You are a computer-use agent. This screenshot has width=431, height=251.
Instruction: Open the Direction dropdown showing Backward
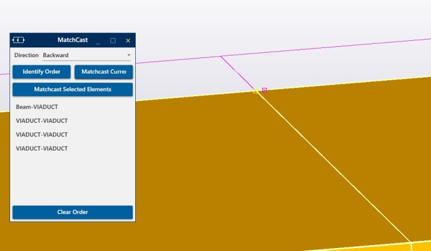[86, 56]
